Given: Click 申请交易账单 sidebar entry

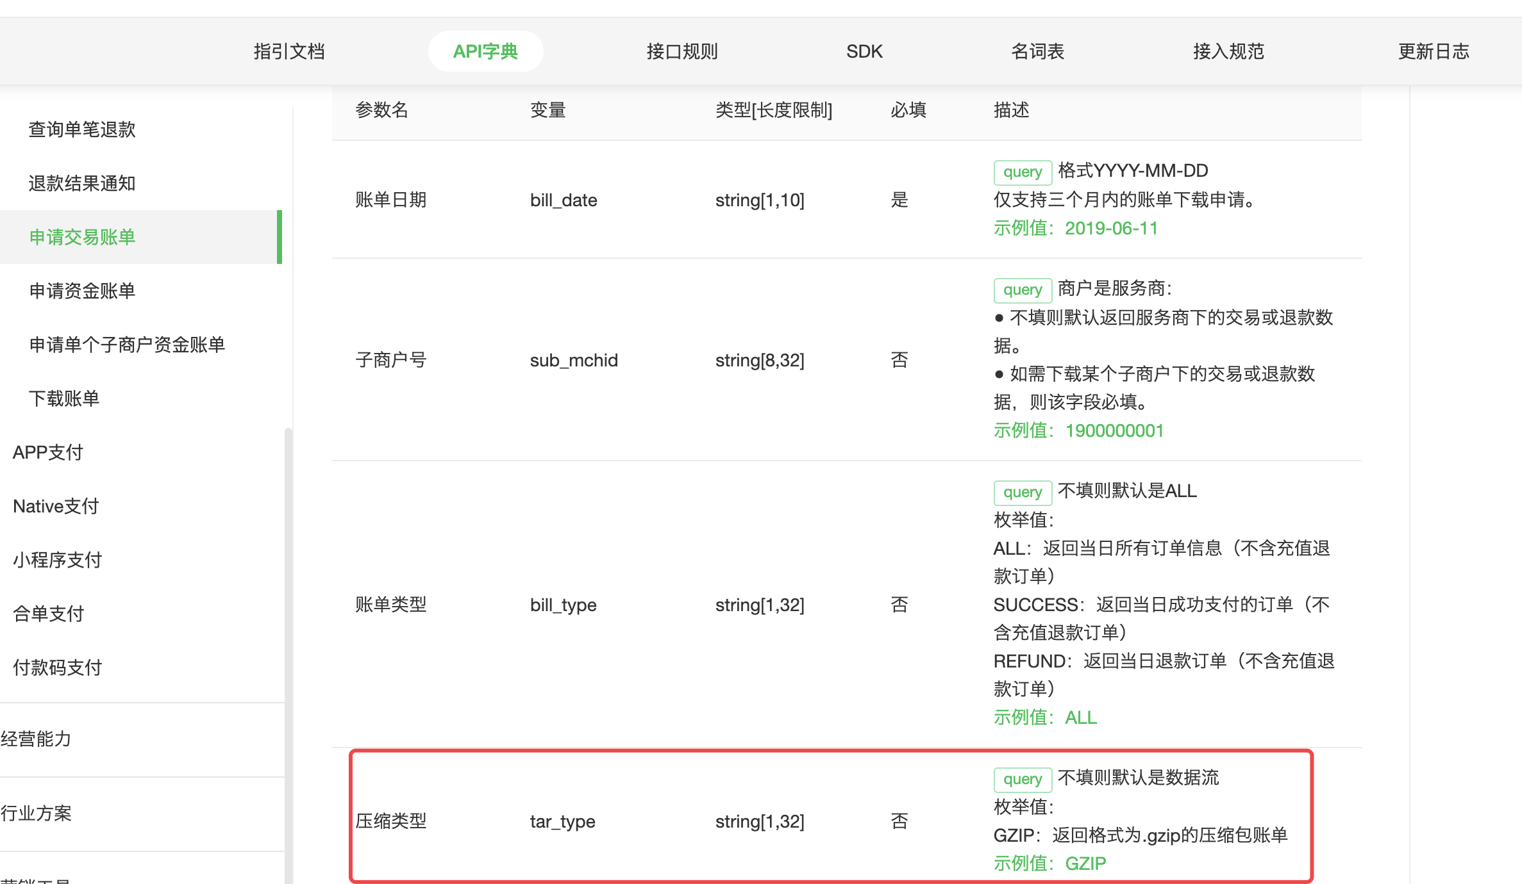Looking at the screenshot, I should [x=82, y=237].
